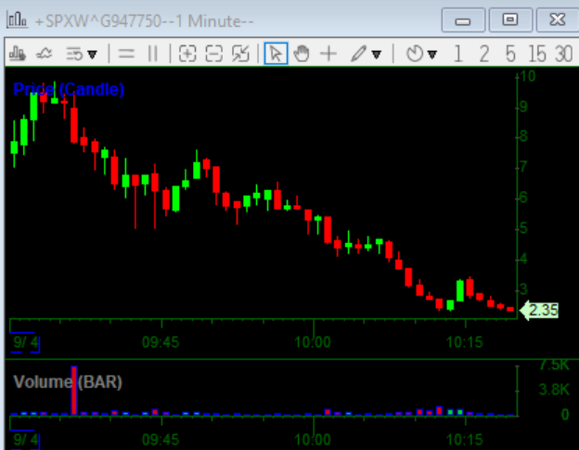Select the pencil drawing tool

point(358,54)
